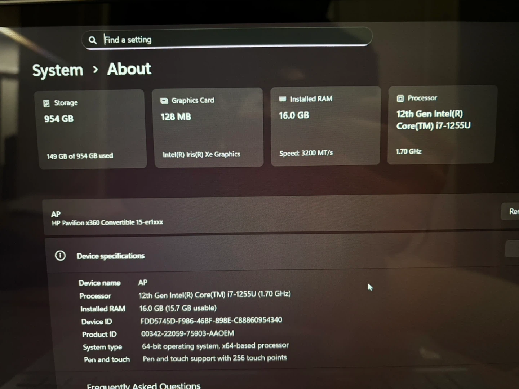
Task: Click the magnifier search icon
Action: pos(93,40)
